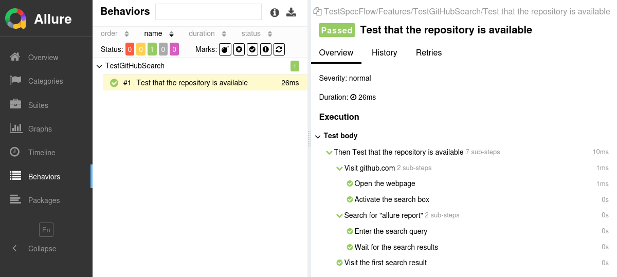Copy the test path clipboard icon
Viewport: 617px width, 277px height.
(x=317, y=11)
